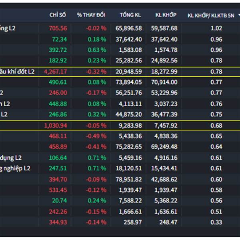Click the KL KHỚP column header
This screenshot has height=240, width=240.
tap(166, 15)
